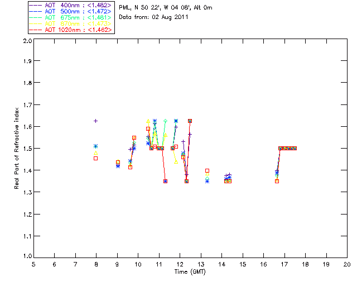Select the station header text starting 'PML, N 50 22''

pyautogui.click(x=166, y=8)
